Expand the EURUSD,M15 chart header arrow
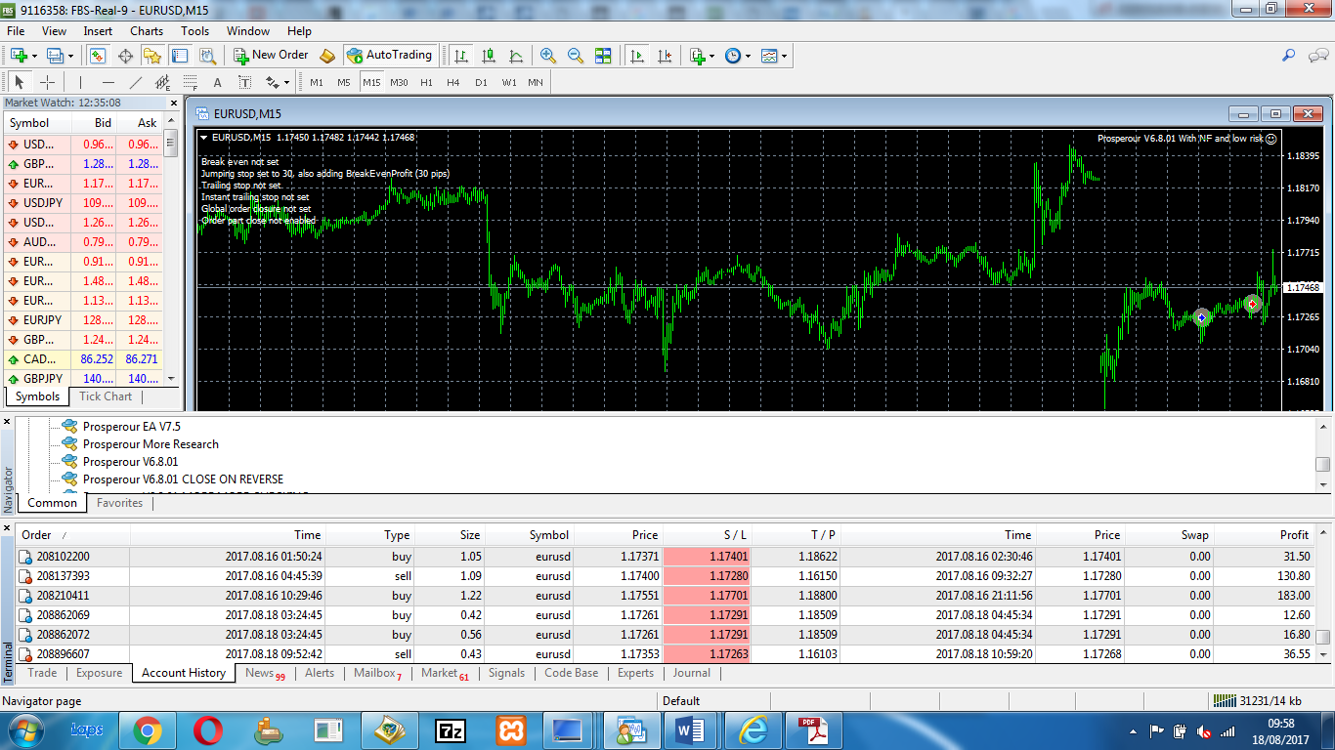Image resolution: width=1335 pixels, height=750 pixels. tap(203, 137)
